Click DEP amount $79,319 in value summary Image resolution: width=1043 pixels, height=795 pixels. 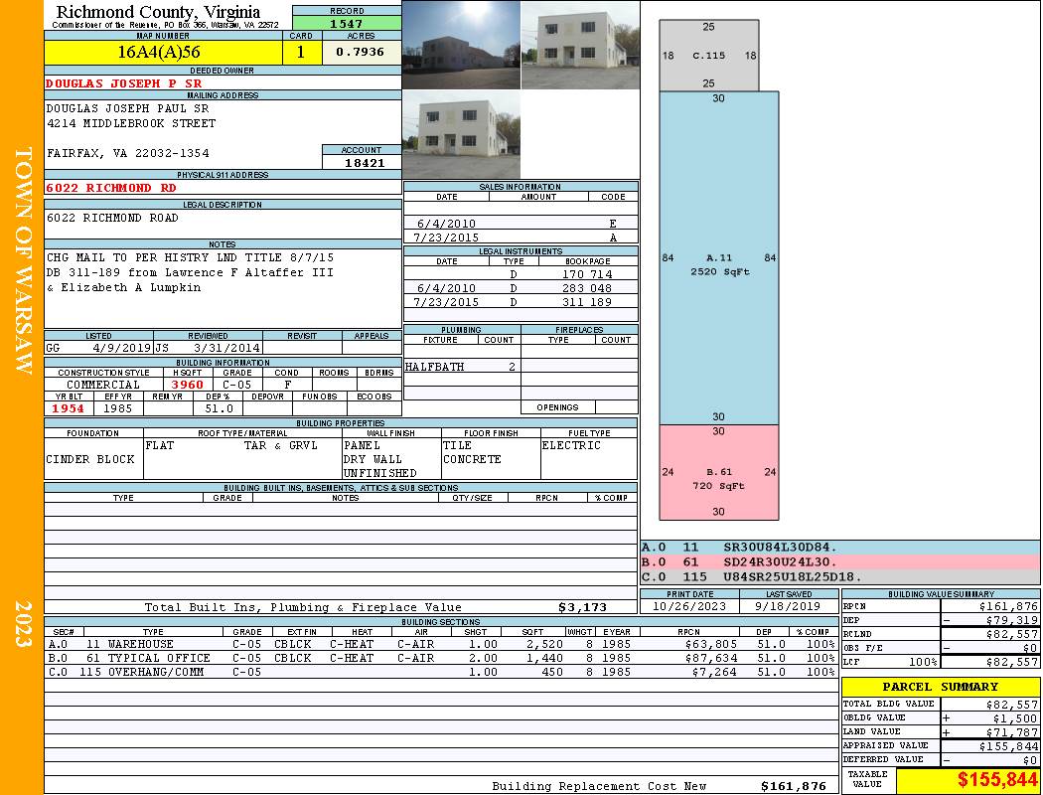1008,620
